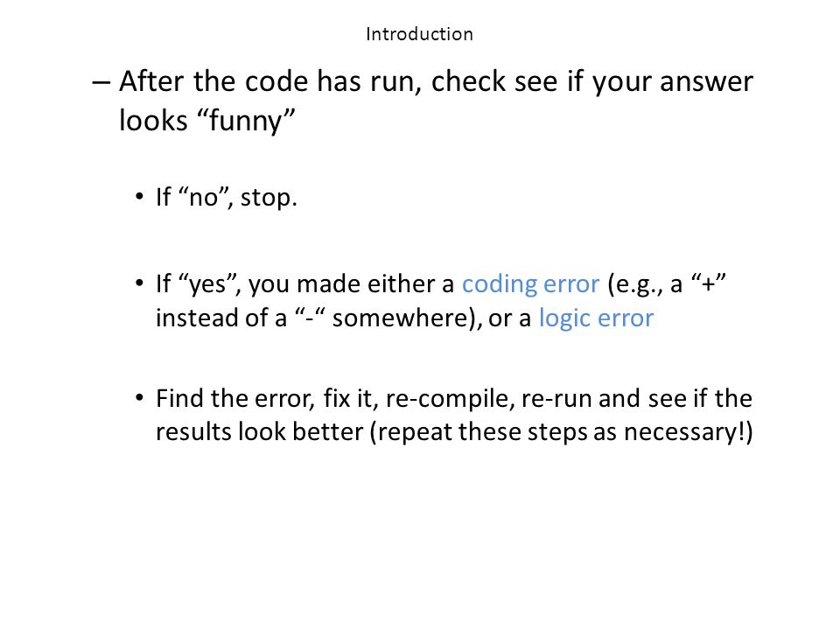
Task: Click the blue "coding error" text
Action: 530,284
